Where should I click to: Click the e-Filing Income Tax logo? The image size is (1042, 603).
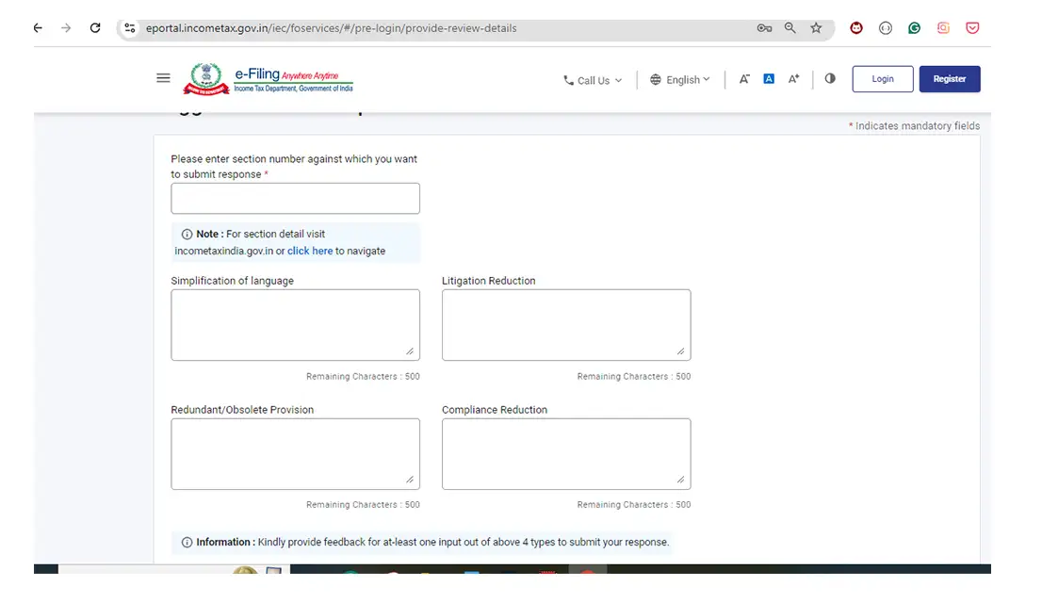tap(269, 78)
